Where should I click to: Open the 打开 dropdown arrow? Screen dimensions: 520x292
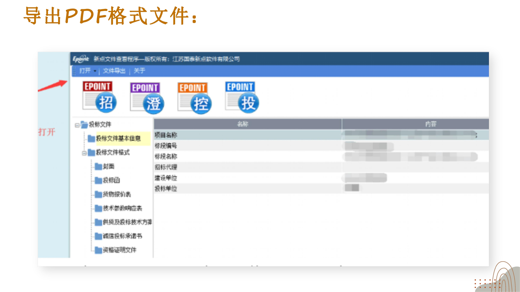pos(95,71)
